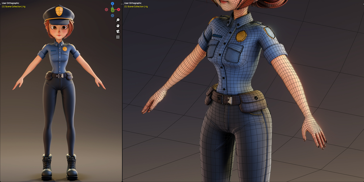Image resolution: width=364 pixels, height=182 pixels.
Task: Click the shoulder patch on the wireframe sleeve
Action: click(x=269, y=32)
